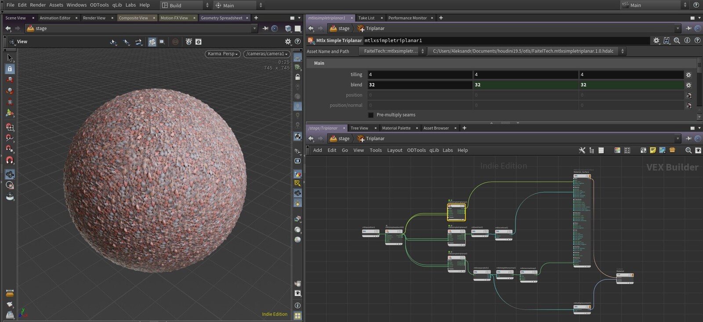Add a sticky note in network editor
This screenshot has width=703, height=322.
click(653, 150)
